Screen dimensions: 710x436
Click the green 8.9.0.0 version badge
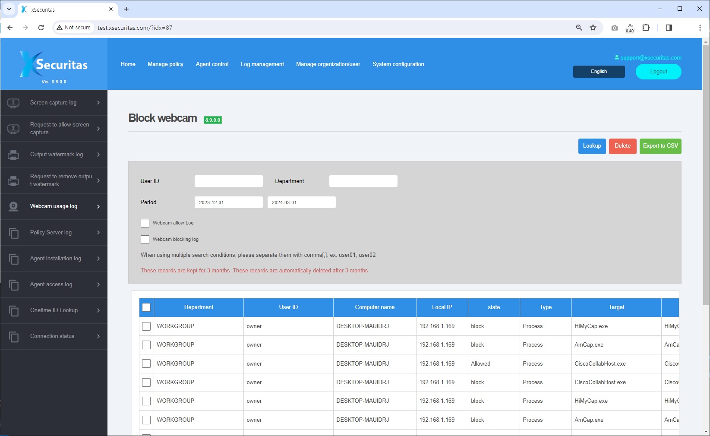click(x=212, y=120)
